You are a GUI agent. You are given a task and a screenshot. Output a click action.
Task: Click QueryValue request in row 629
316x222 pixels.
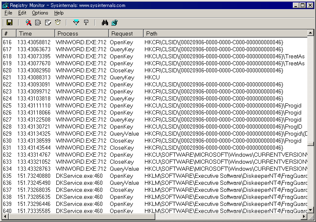pyautogui.click(x=124, y=134)
